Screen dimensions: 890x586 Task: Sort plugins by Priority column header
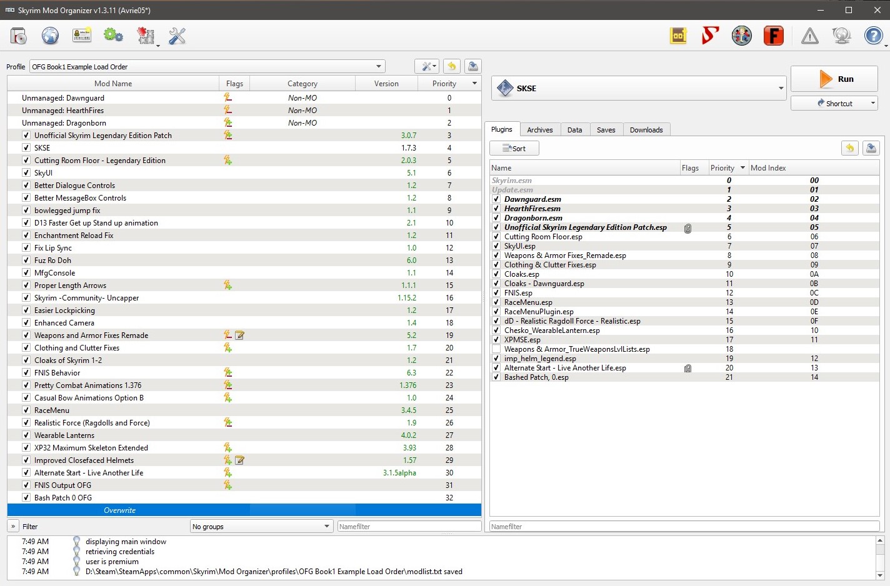[728, 168]
